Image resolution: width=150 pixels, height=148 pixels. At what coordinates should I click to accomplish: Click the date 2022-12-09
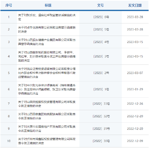coord(135,141)
